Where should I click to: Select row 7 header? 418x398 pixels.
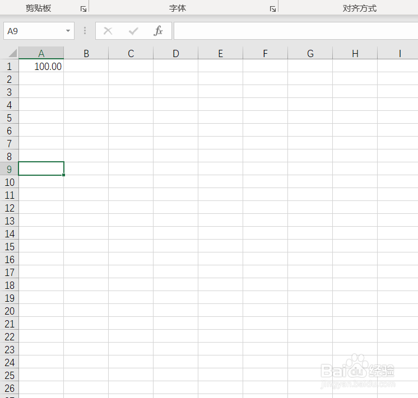pyautogui.click(x=10, y=143)
